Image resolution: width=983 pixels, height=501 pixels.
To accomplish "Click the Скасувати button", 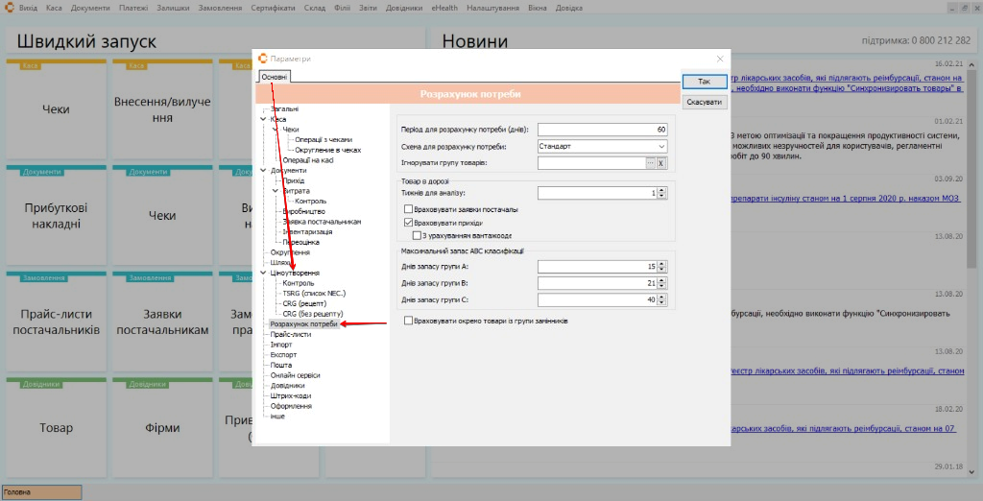I will [704, 102].
